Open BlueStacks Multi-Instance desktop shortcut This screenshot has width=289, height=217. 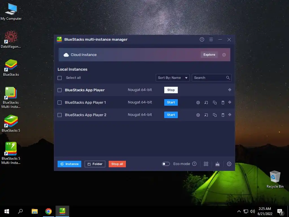point(11,97)
